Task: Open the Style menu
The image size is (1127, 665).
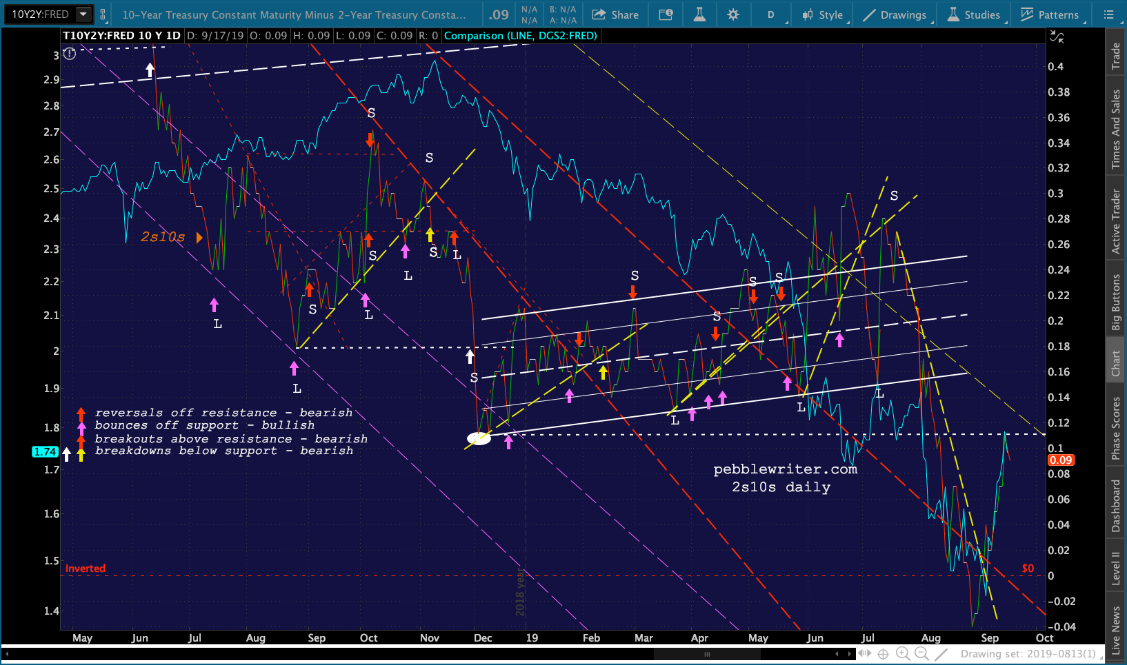Action: 823,14
